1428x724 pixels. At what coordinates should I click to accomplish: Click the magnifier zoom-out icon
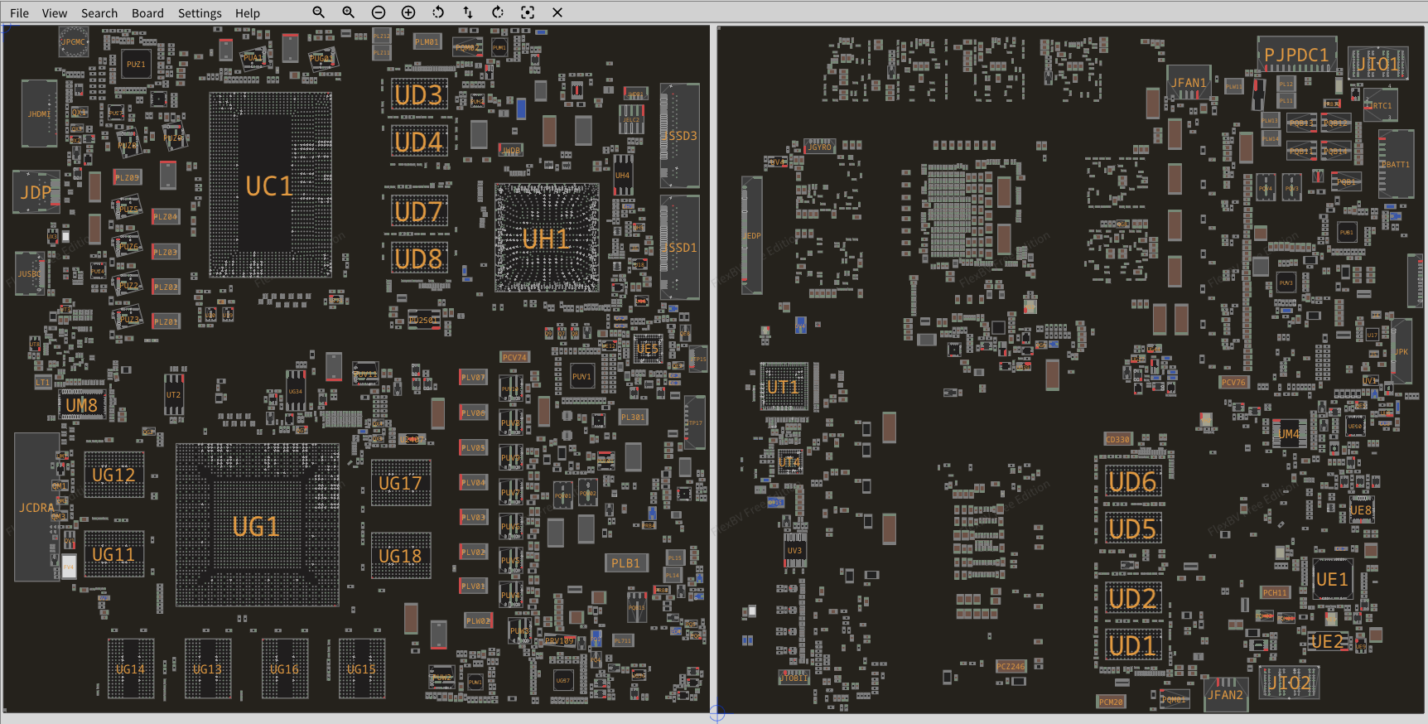click(x=318, y=12)
